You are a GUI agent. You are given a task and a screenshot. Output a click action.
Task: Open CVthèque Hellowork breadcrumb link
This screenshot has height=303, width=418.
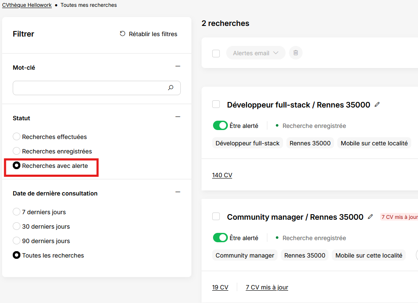click(27, 5)
